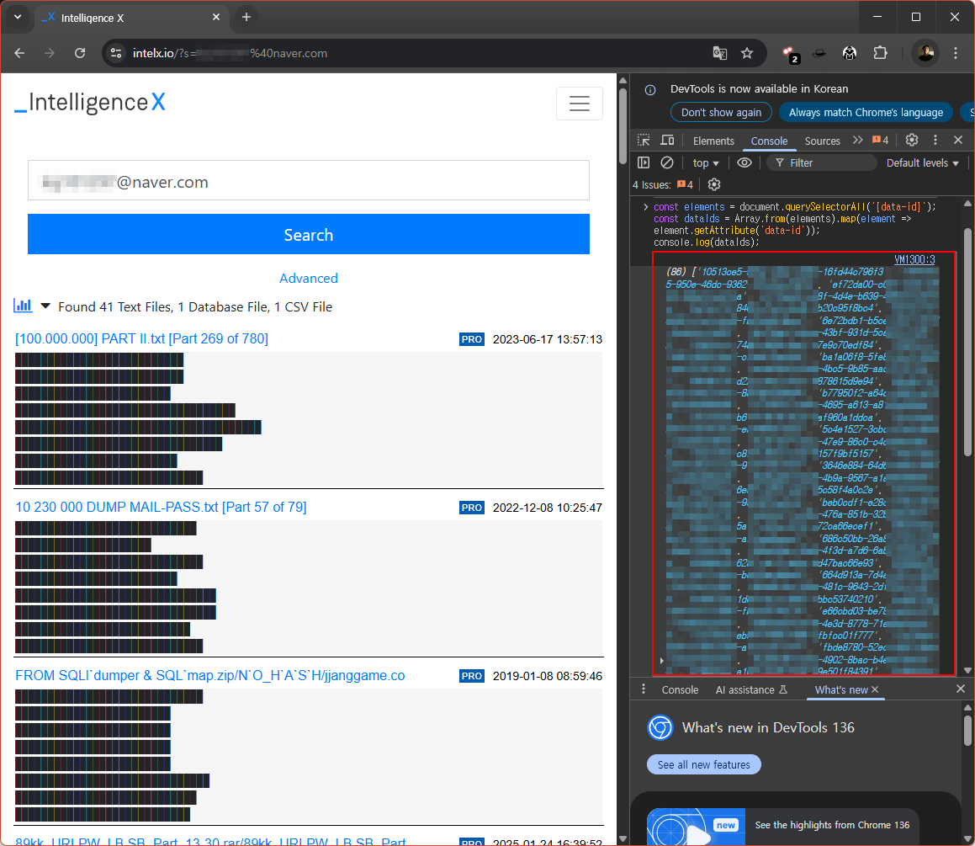Click the email search input field

tap(309, 180)
